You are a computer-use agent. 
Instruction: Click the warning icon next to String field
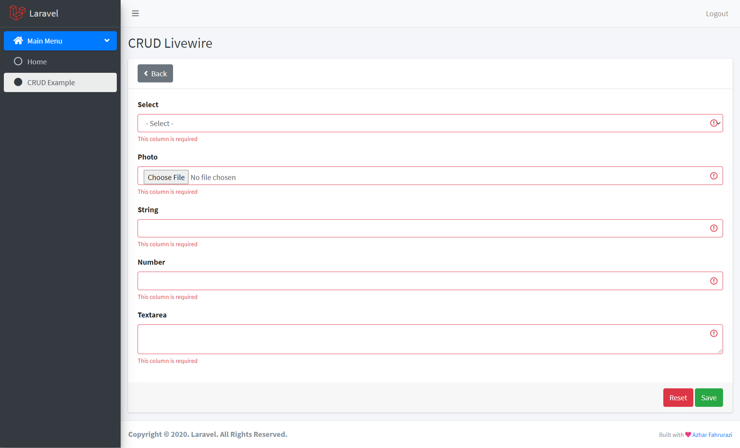[x=713, y=228]
